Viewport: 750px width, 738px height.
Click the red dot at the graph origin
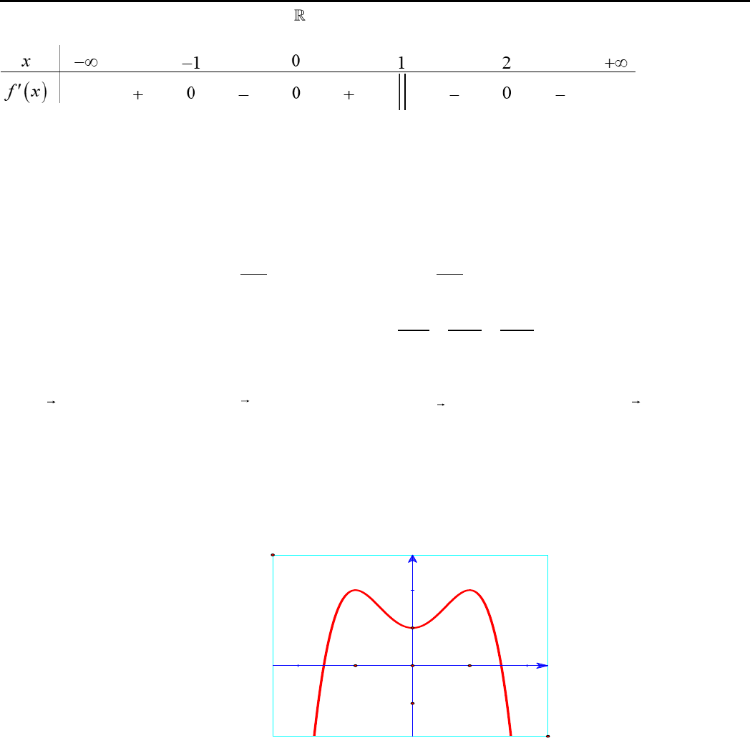point(412,665)
